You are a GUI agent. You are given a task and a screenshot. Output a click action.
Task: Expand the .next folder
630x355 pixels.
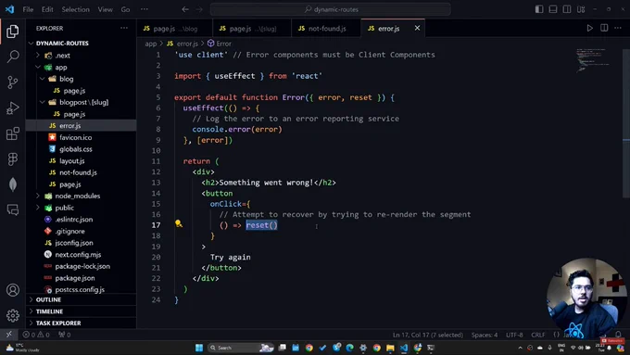(38, 55)
